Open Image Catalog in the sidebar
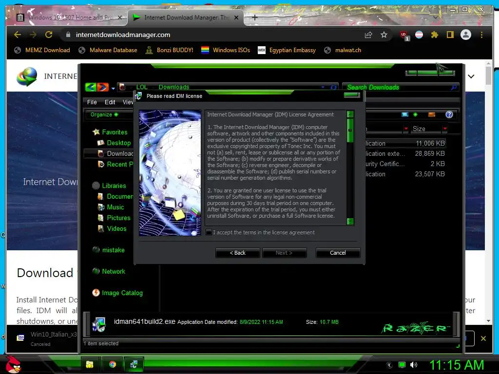Viewport: 499px width, 374px height. 122,293
